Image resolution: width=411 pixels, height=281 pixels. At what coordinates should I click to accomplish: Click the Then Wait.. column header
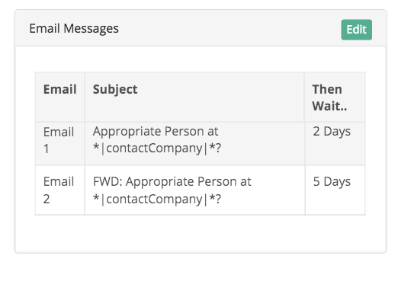click(329, 97)
